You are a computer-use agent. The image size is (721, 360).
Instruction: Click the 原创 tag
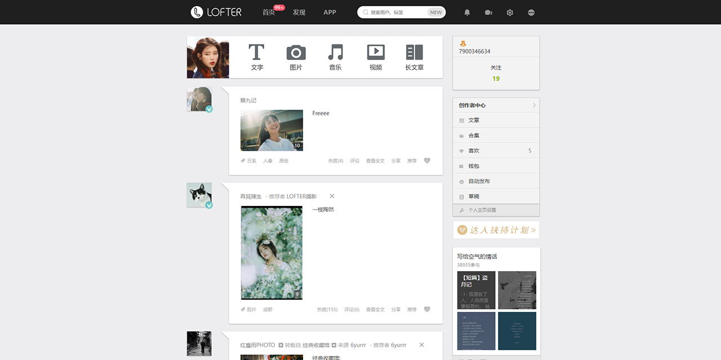point(283,161)
